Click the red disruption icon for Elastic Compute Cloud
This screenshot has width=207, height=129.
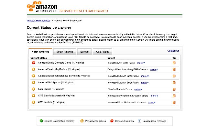click(34, 63)
